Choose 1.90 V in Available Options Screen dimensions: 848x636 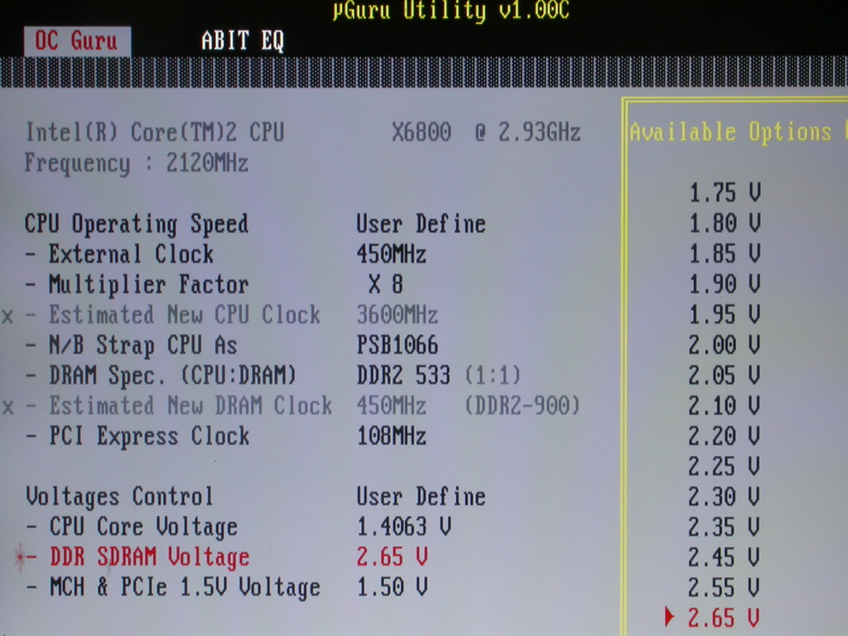click(725, 284)
